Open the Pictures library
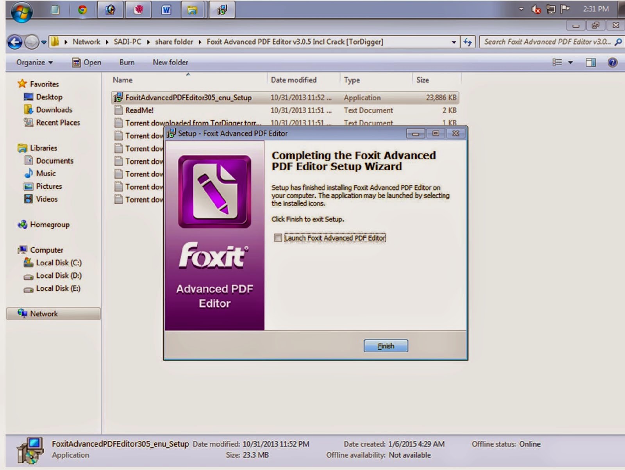The height and width of the screenshot is (470, 625). [49, 186]
